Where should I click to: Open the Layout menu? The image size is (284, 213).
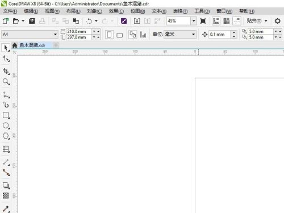[73, 11]
